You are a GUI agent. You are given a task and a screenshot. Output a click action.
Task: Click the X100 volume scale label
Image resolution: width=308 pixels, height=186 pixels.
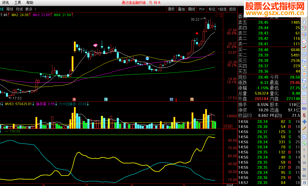(x=228, y=126)
